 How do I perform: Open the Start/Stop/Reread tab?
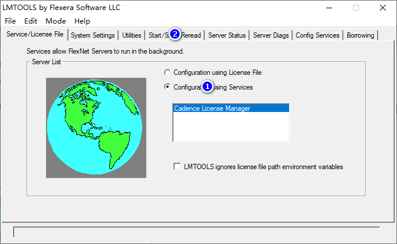tap(175, 35)
